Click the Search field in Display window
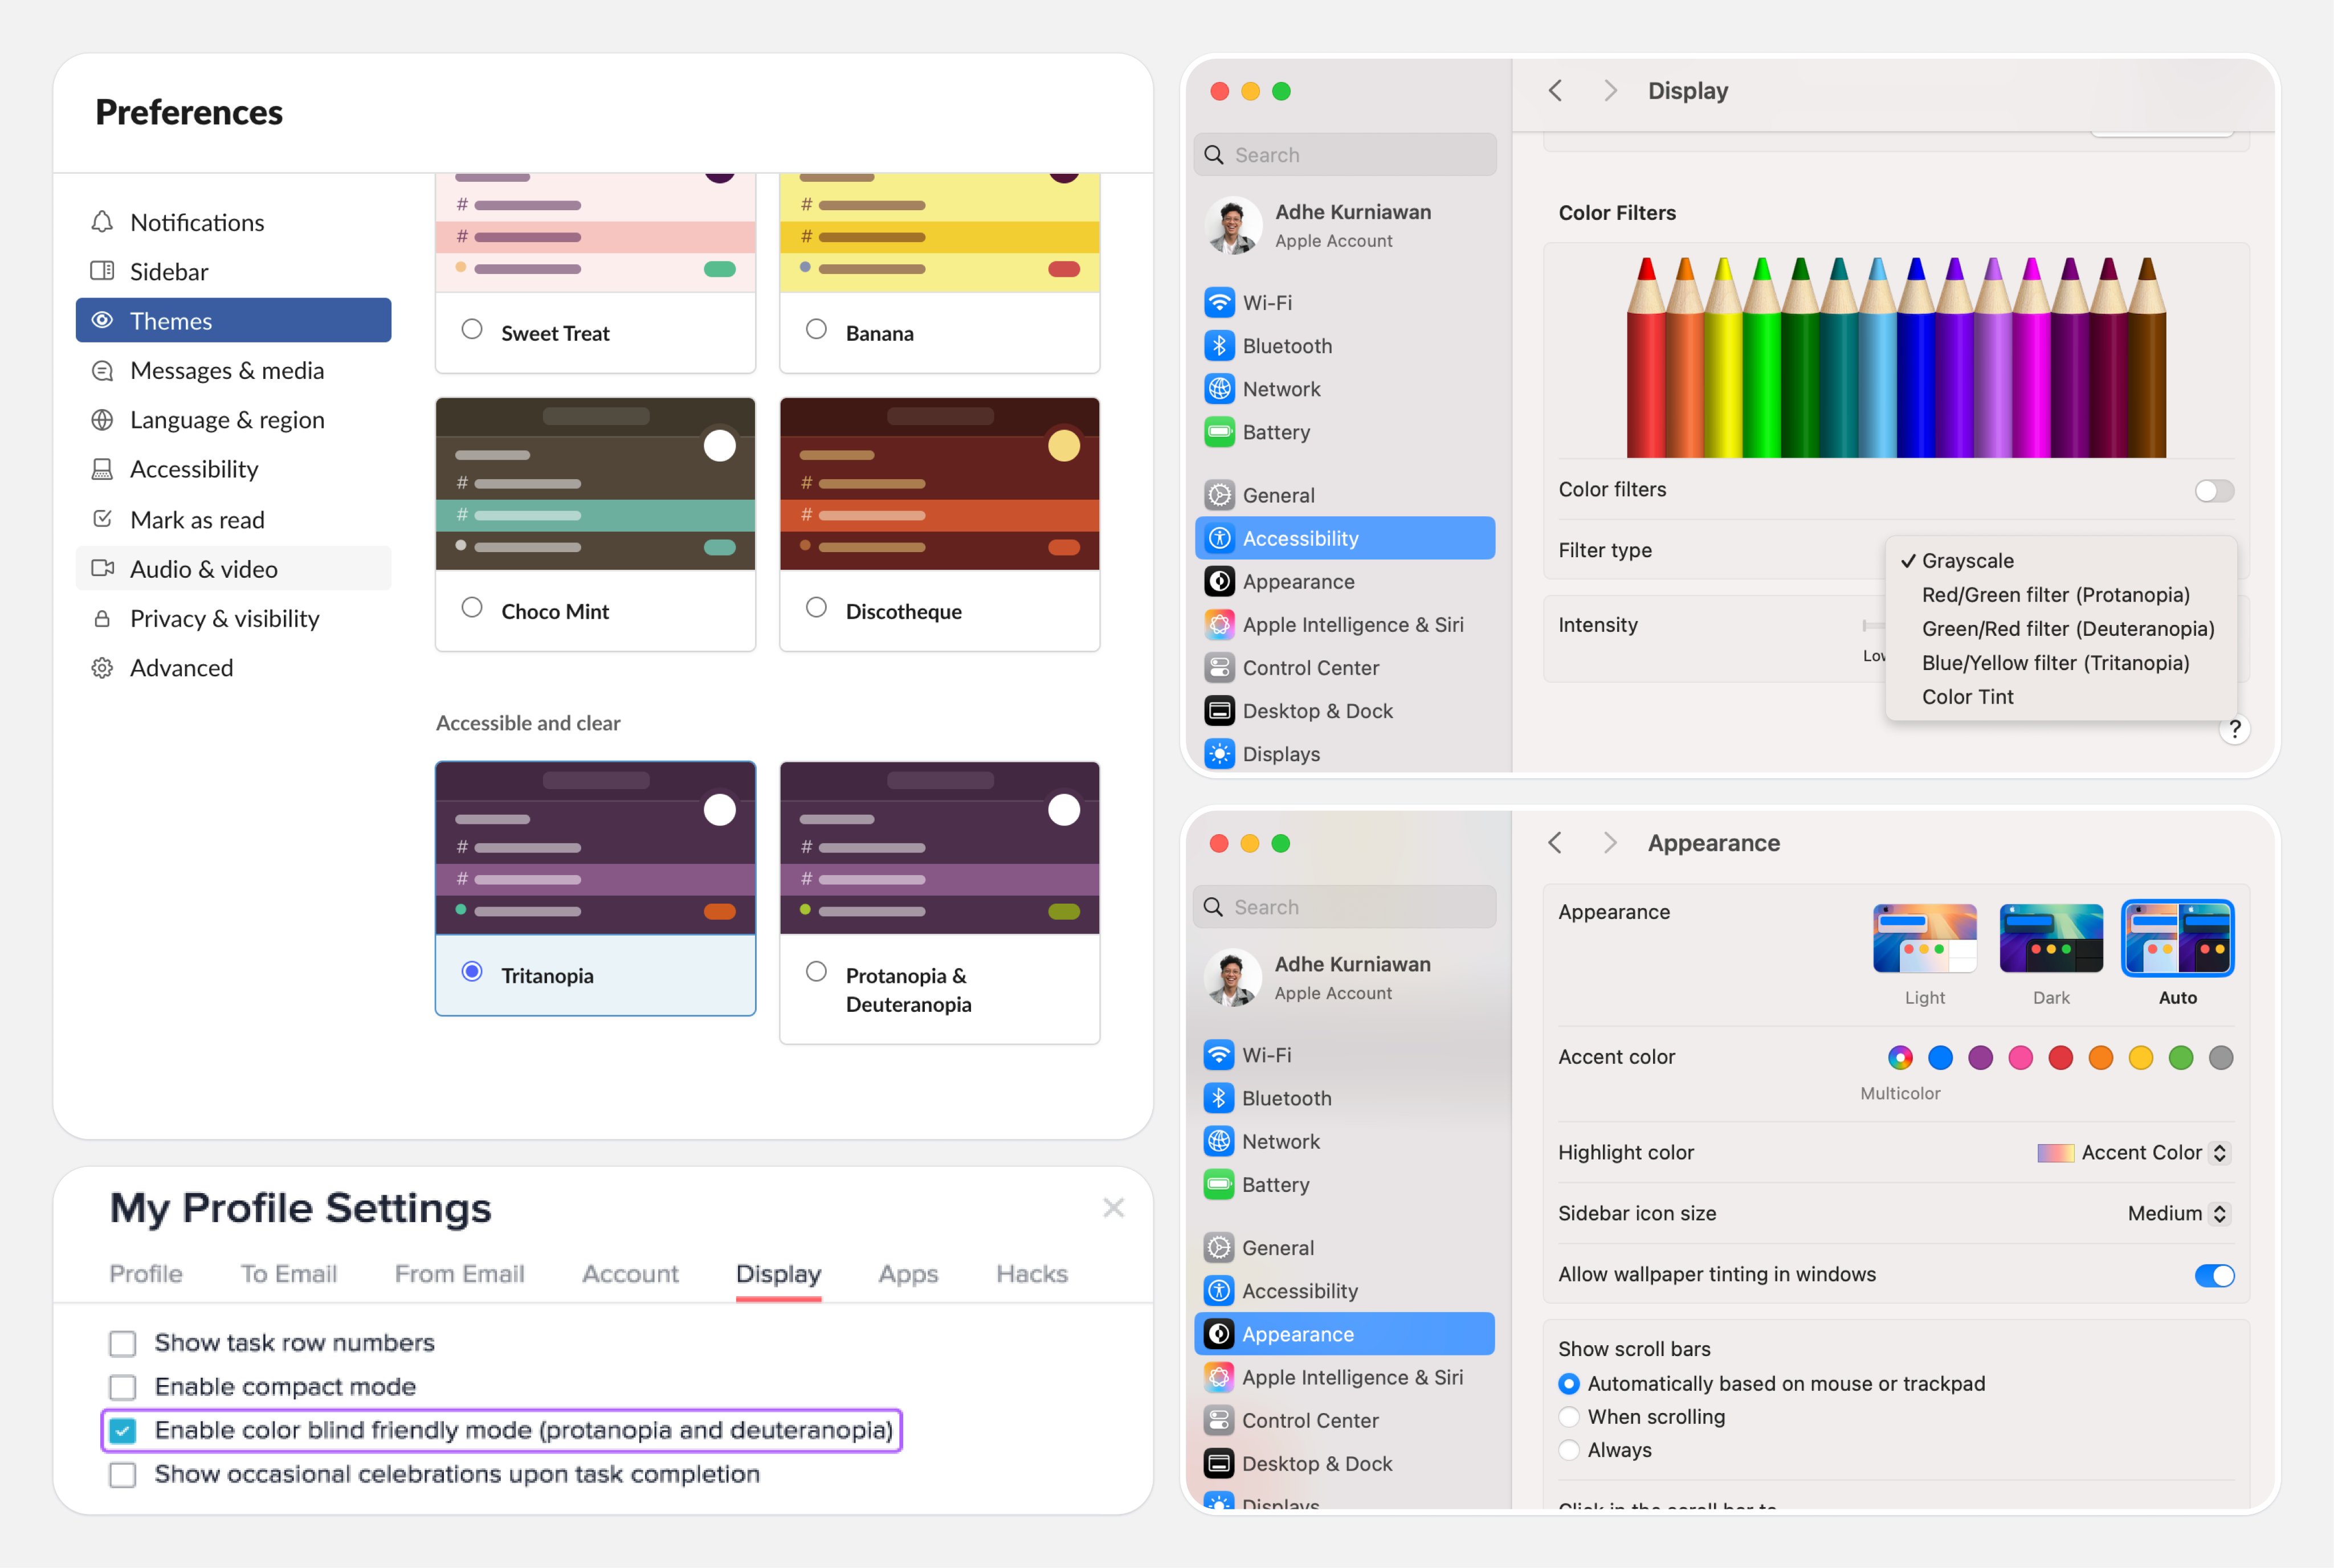 pyautogui.click(x=1345, y=155)
